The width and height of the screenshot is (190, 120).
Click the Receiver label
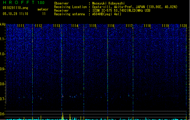[61, 10]
